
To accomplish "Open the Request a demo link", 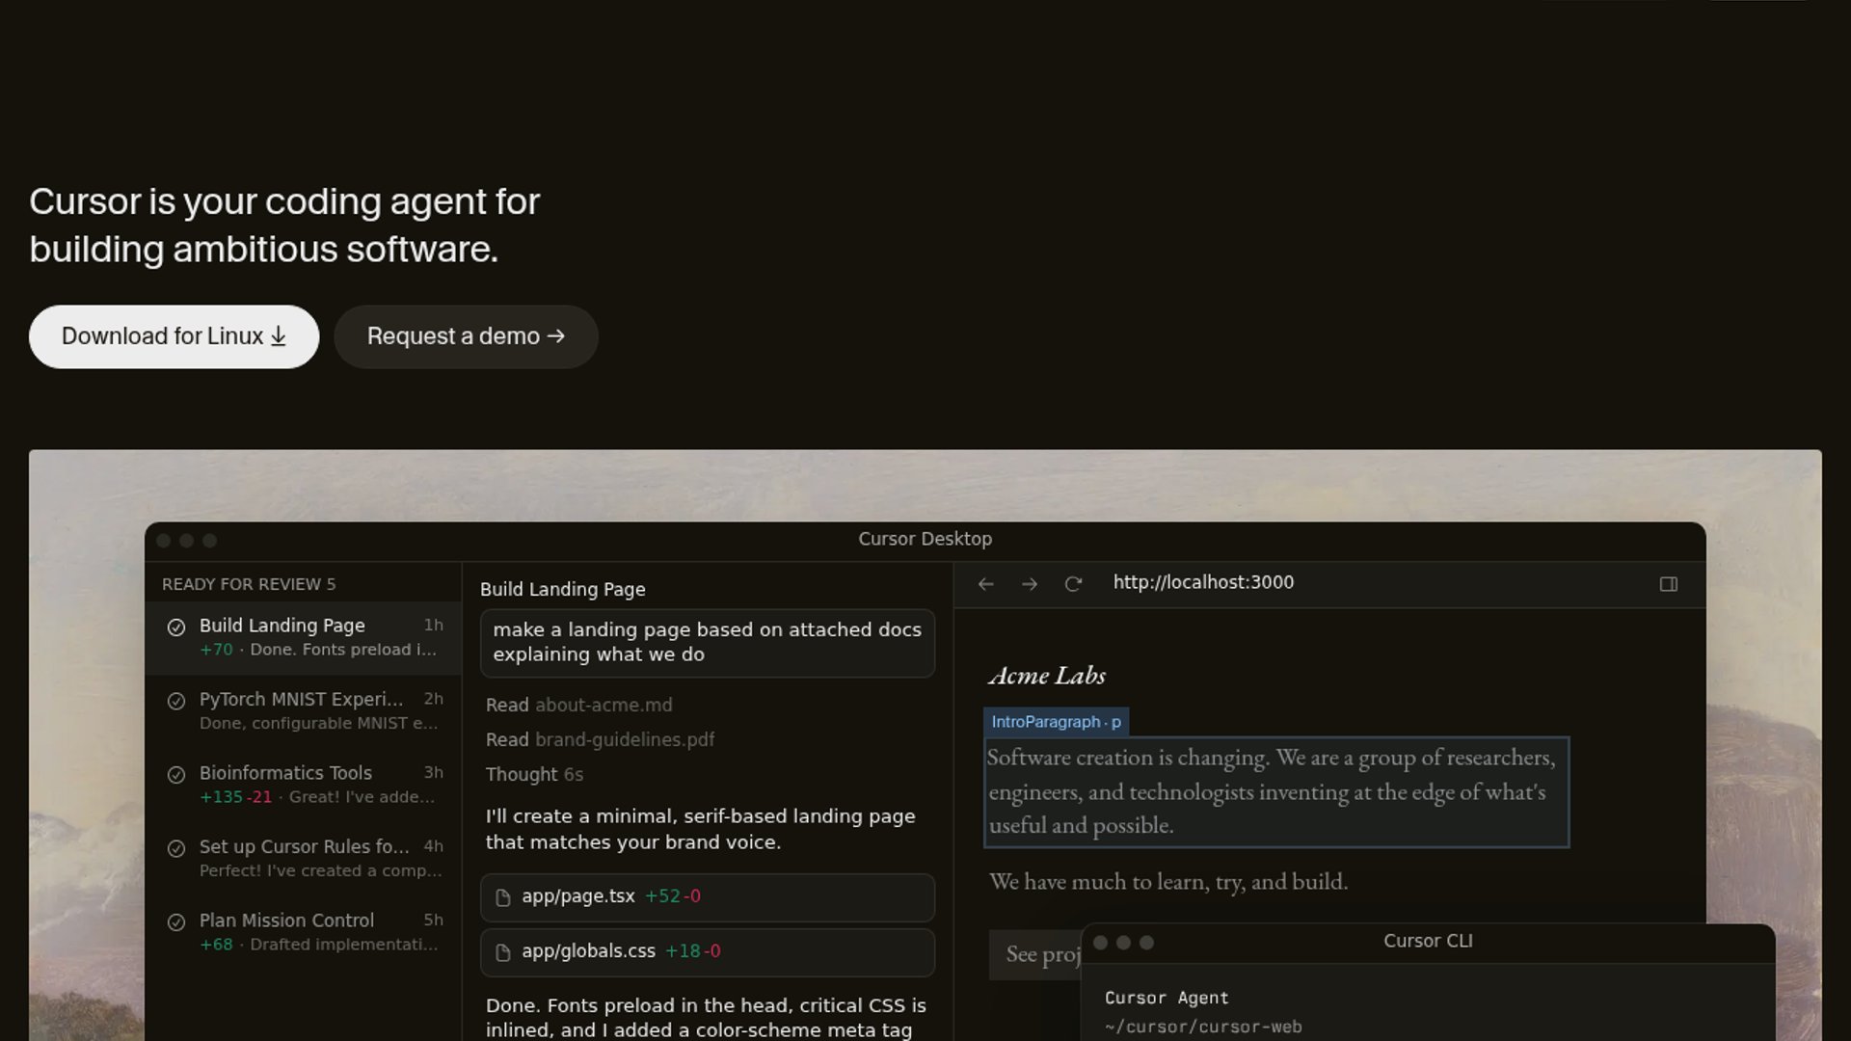I will [x=466, y=336].
